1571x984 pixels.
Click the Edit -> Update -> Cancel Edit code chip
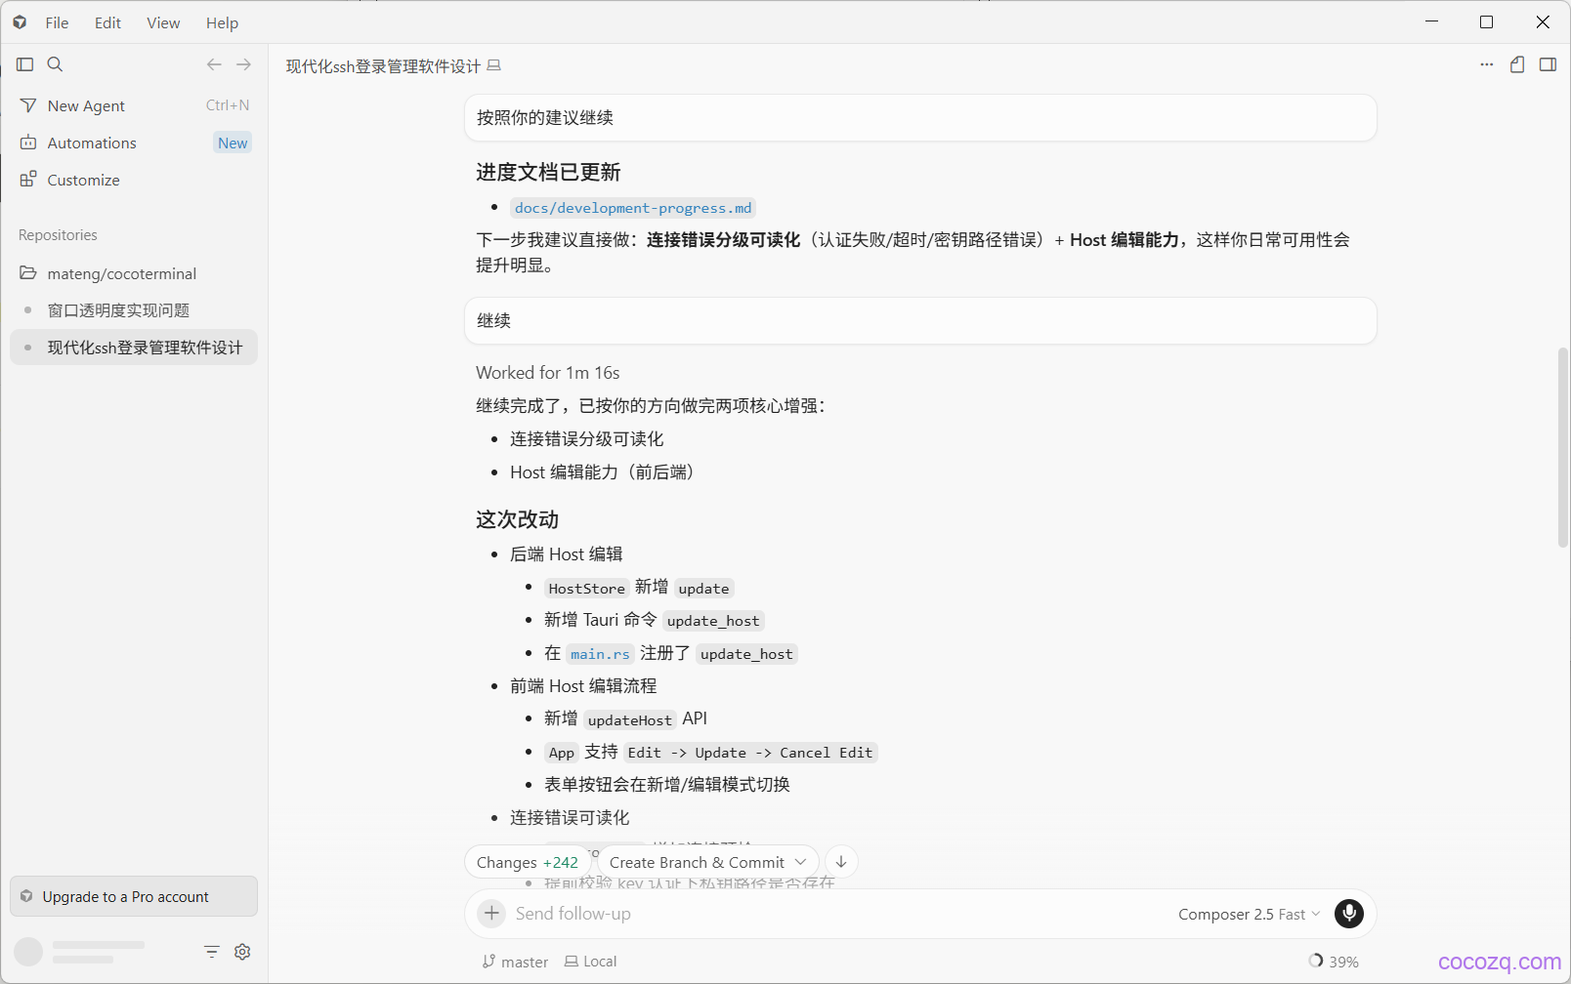(750, 753)
